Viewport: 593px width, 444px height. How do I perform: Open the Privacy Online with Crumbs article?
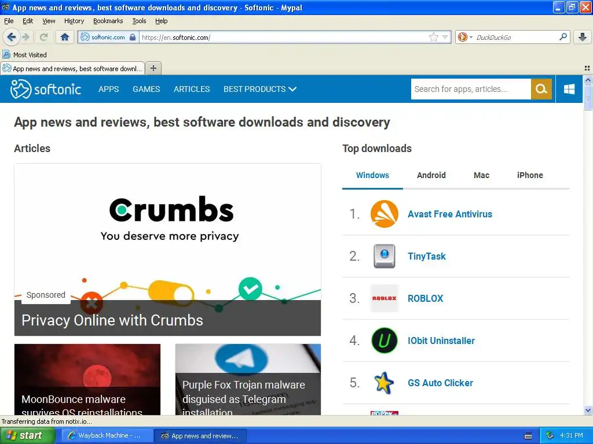click(112, 320)
